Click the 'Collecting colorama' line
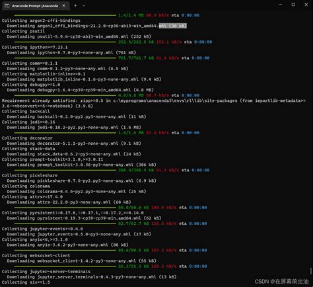The height and width of the screenshot is (287, 313). pos(26,186)
